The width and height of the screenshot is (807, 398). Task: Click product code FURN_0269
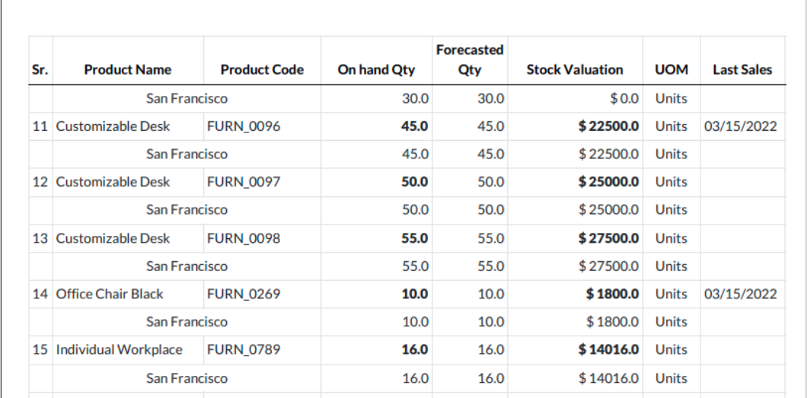(244, 295)
